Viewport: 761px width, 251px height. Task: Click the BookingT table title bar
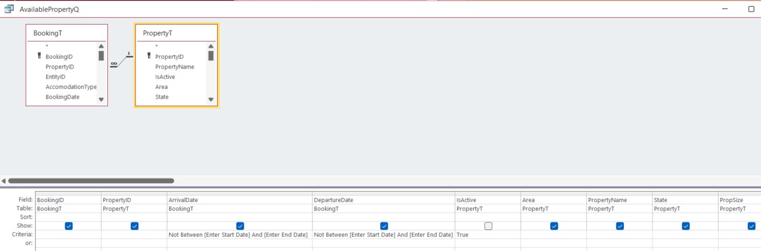(x=67, y=33)
